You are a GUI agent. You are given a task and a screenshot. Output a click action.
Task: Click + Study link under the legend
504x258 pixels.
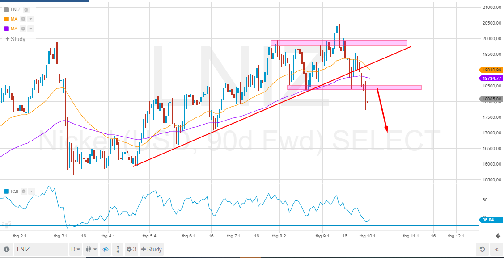15,39
